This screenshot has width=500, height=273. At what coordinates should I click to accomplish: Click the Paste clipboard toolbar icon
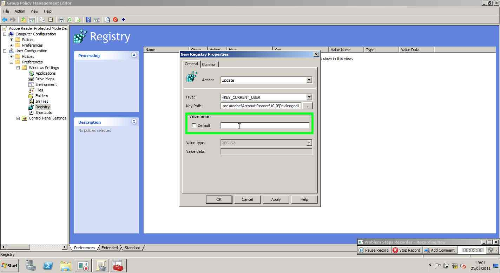click(x=50, y=20)
